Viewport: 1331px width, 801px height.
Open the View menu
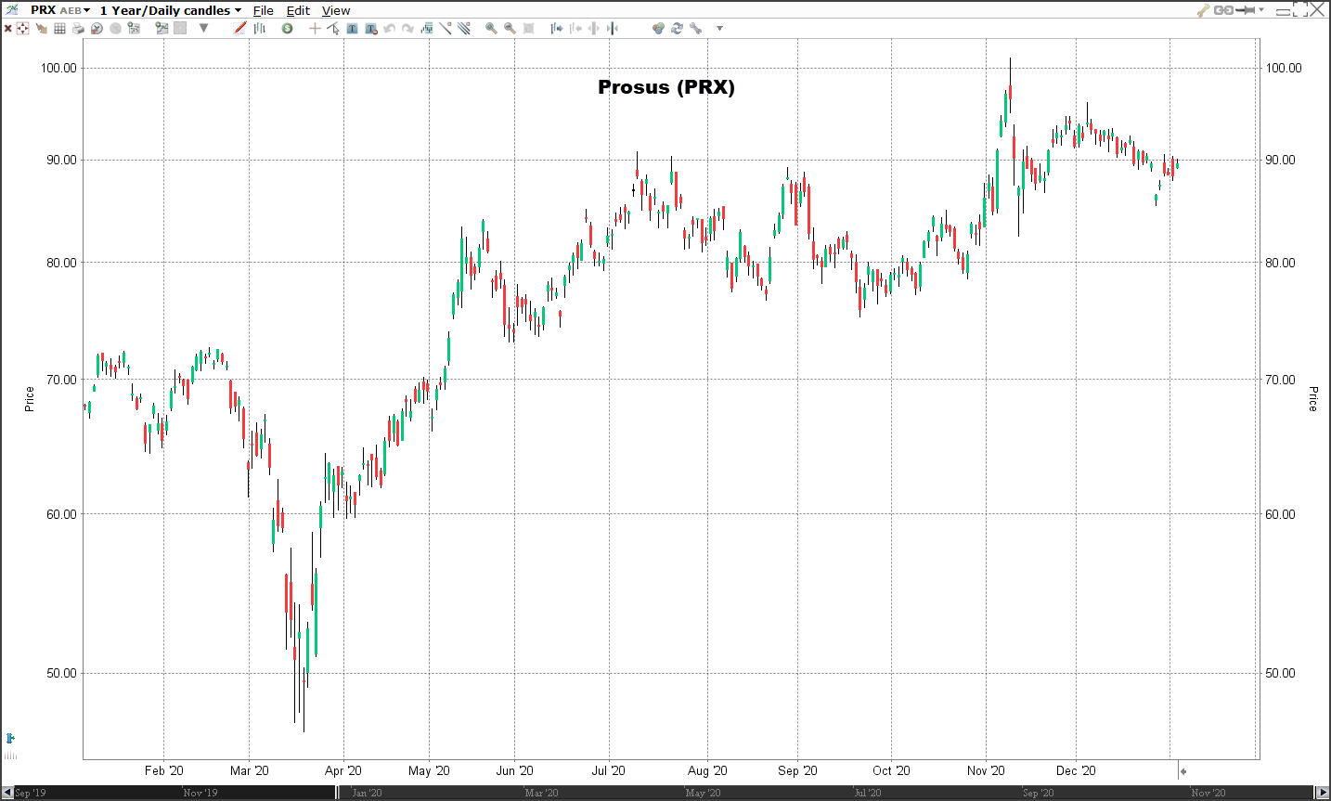click(336, 10)
